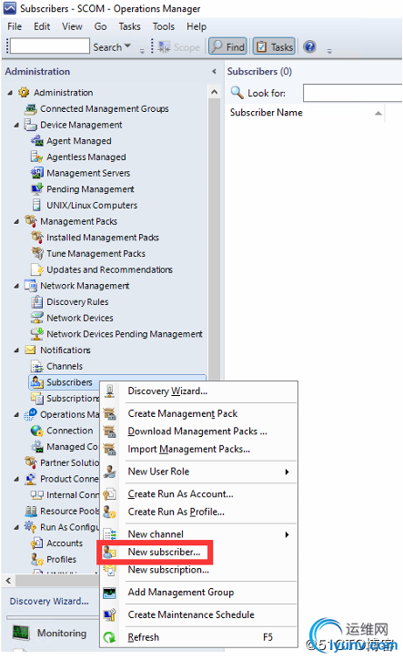
Task: Collapse the Network Management node
Action: click(x=16, y=286)
